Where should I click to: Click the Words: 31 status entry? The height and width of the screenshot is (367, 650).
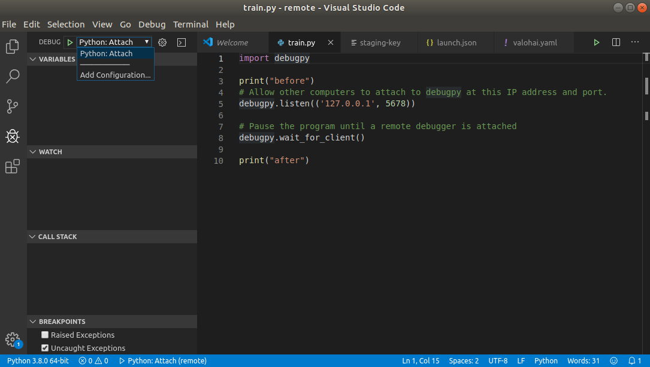(x=584, y=361)
